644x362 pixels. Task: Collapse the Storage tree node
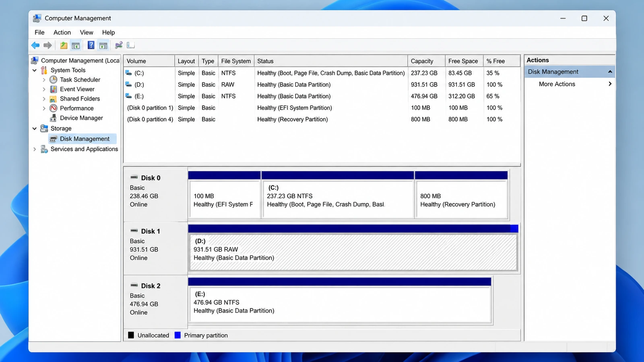pos(35,129)
